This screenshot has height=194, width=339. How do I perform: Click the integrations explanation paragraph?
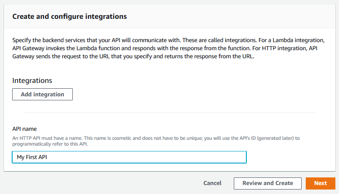[169, 48]
